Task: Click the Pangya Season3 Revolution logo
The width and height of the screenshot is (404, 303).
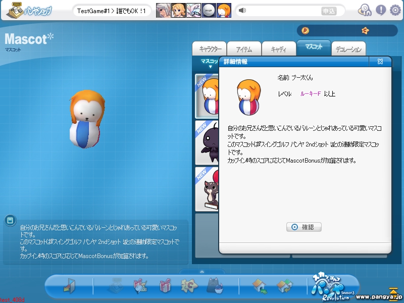Action: coord(333,287)
